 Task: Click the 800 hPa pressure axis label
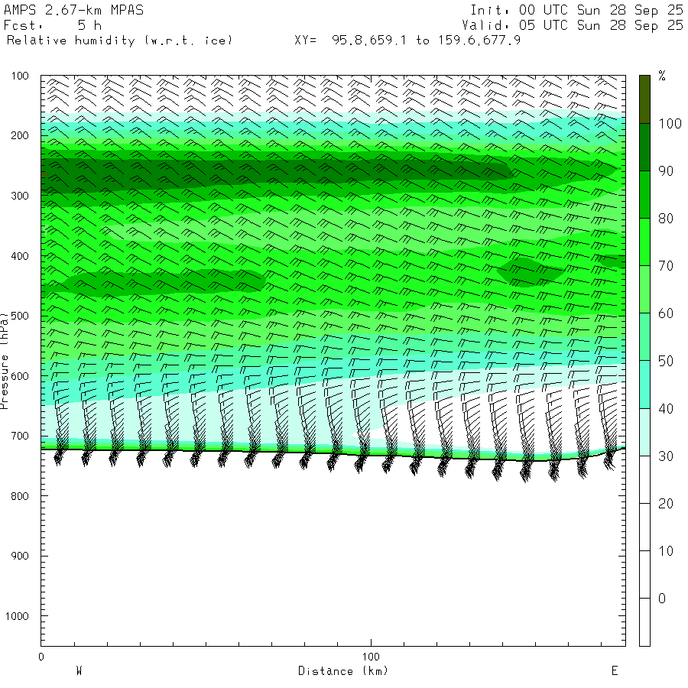tap(20, 496)
